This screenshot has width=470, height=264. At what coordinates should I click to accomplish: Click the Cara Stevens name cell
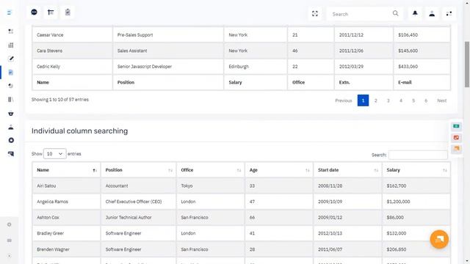(x=72, y=51)
